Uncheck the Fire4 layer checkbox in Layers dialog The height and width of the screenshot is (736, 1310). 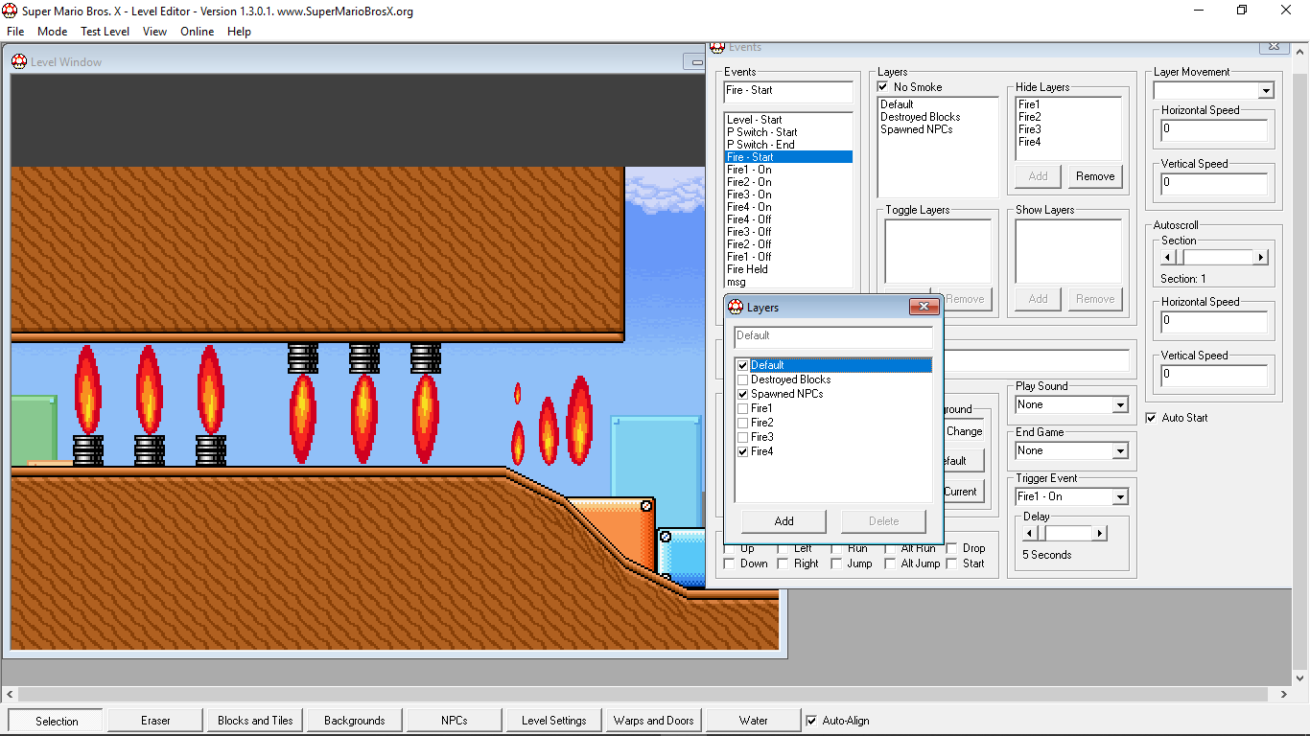click(x=742, y=451)
